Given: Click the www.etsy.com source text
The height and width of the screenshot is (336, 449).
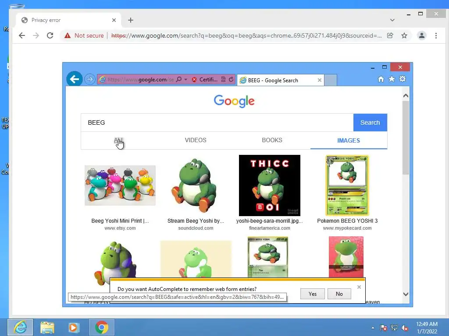Looking at the screenshot, I should click(x=120, y=228).
